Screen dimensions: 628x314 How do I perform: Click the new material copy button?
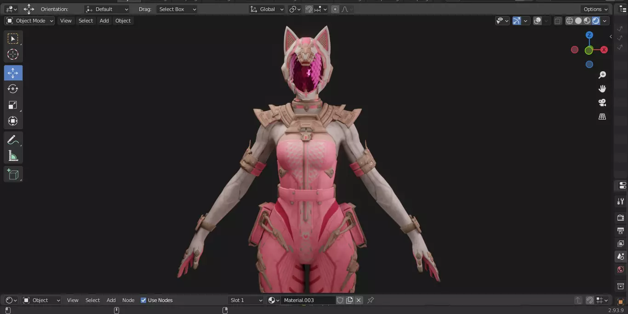(349, 300)
